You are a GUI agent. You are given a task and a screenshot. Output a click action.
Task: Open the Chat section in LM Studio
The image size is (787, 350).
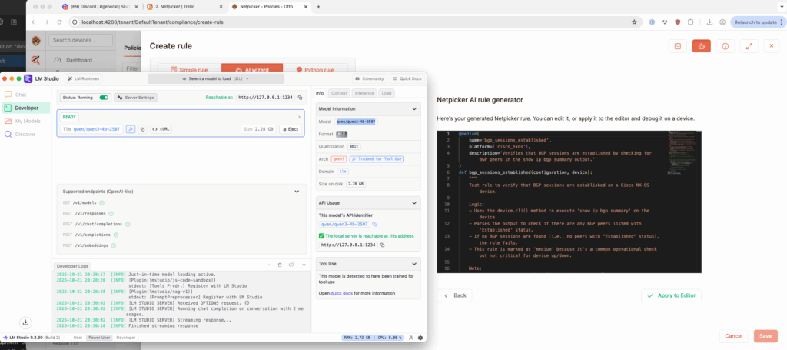20,95
